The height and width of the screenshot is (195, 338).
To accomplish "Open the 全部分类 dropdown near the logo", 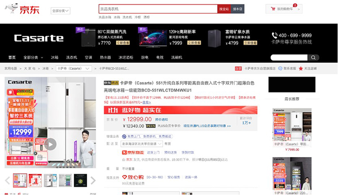I will pyautogui.click(x=60, y=11).
